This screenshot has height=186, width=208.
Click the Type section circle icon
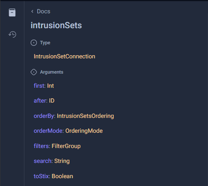point(34,43)
